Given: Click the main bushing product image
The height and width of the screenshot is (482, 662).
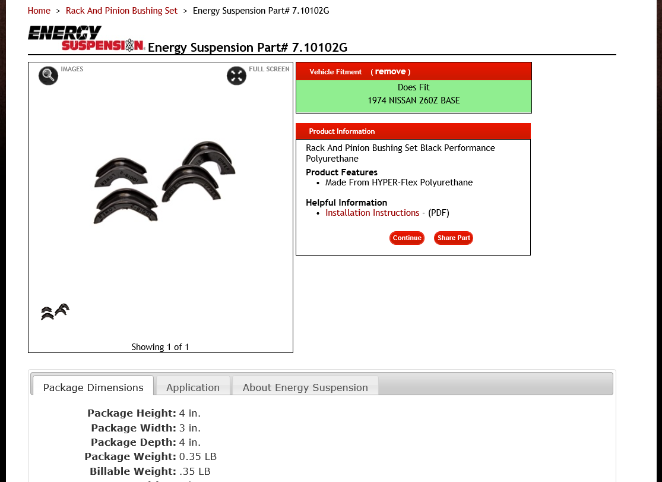Looking at the screenshot, I should pos(164,182).
